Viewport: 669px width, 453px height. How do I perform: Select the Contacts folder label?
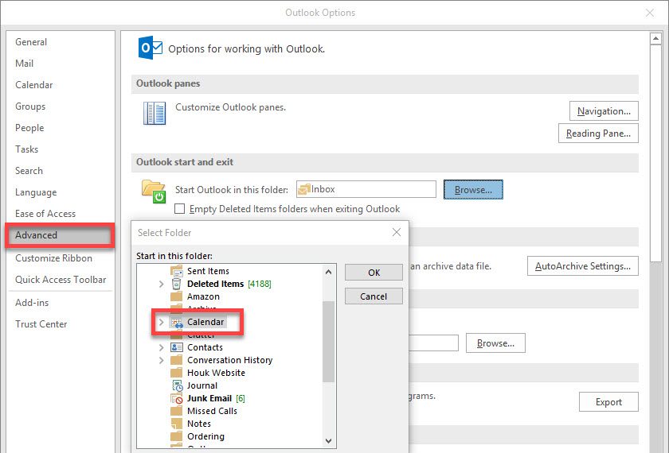click(x=205, y=347)
